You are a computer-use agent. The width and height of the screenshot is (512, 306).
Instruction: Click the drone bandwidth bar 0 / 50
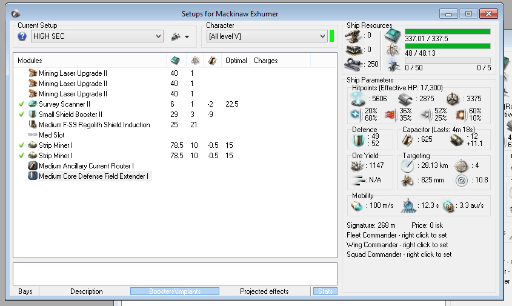pos(448,61)
